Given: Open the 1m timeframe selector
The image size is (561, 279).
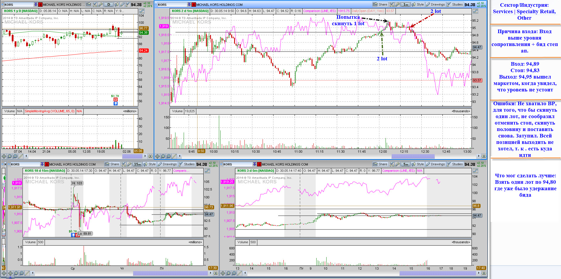Looking at the screenshot, I should tap(405, 4).
